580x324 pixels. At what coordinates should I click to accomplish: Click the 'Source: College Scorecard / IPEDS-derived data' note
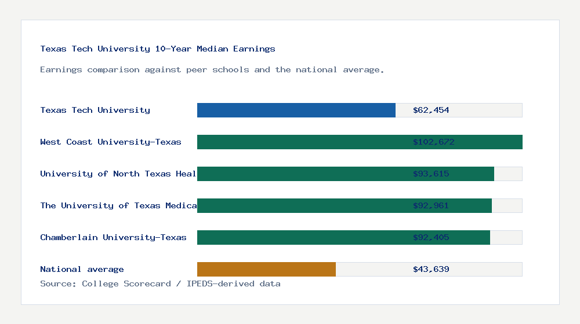point(160,283)
